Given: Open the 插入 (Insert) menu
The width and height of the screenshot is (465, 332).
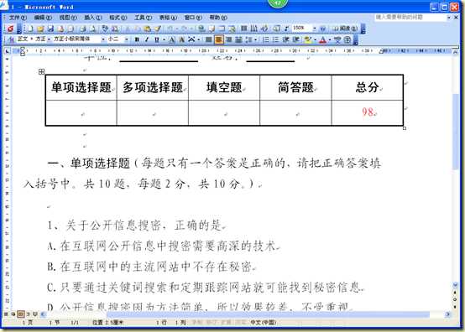Looking at the screenshot, I should click(93, 18).
